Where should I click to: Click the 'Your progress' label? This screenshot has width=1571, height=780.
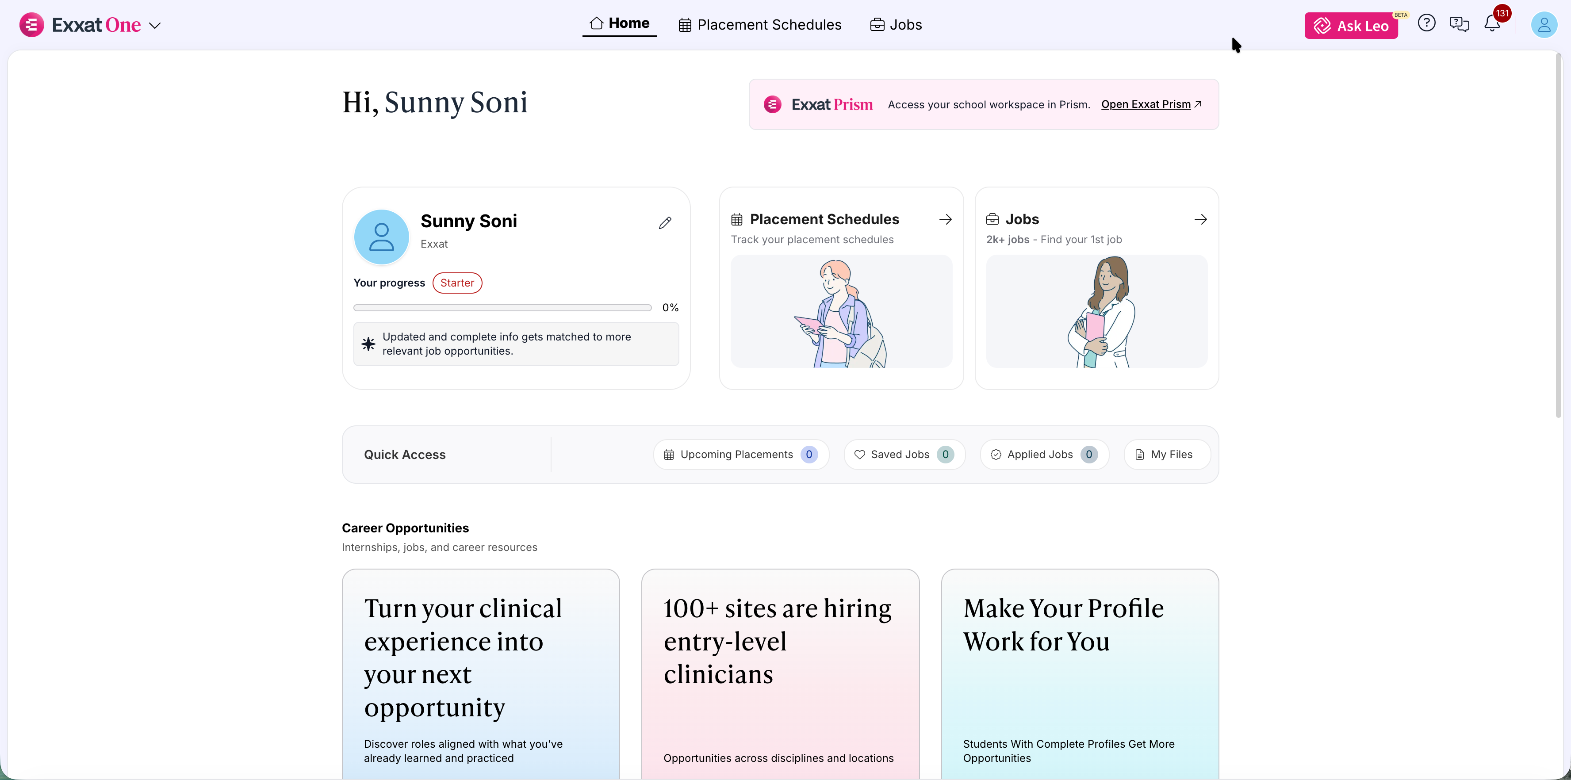click(389, 283)
